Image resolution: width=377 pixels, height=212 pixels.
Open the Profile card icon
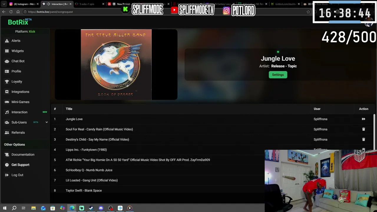[7, 71]
